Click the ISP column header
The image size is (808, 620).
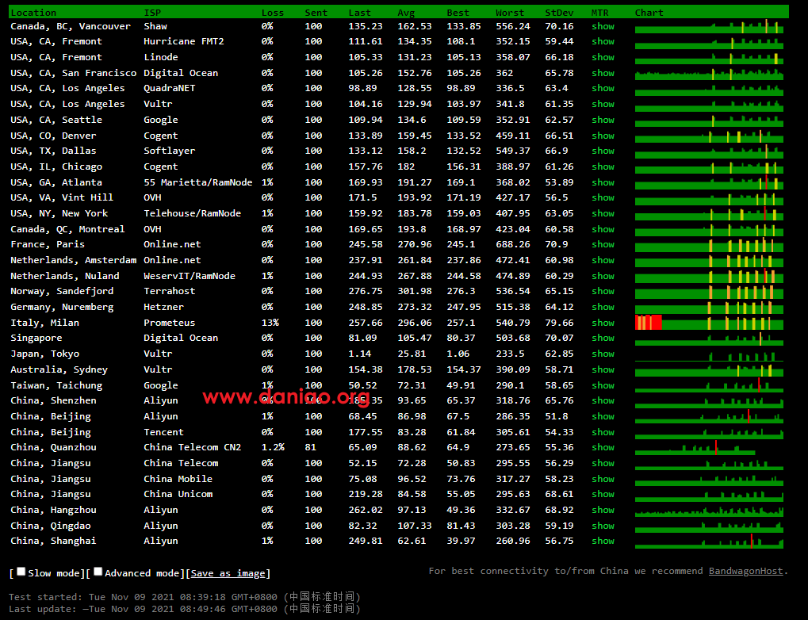coord(152,13)
